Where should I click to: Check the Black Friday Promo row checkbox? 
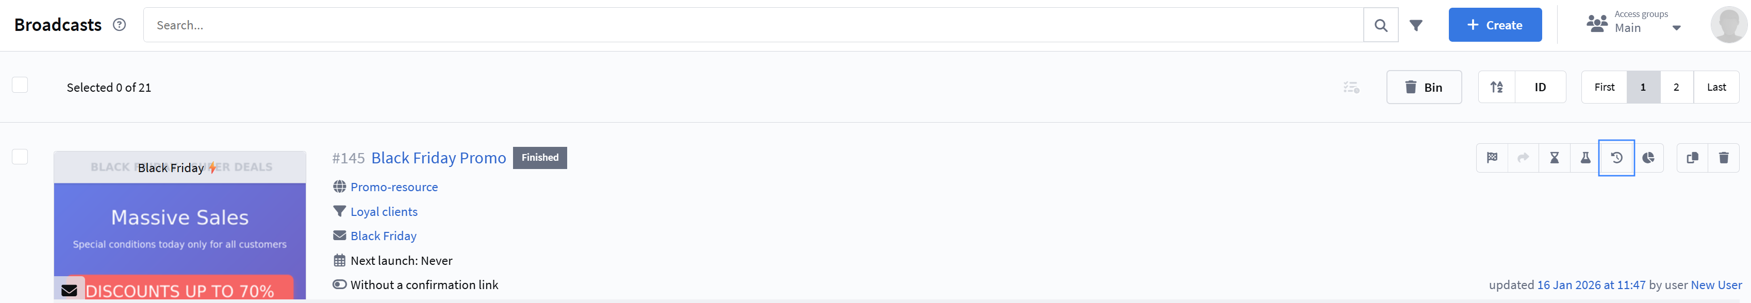(x=20, y=157)
